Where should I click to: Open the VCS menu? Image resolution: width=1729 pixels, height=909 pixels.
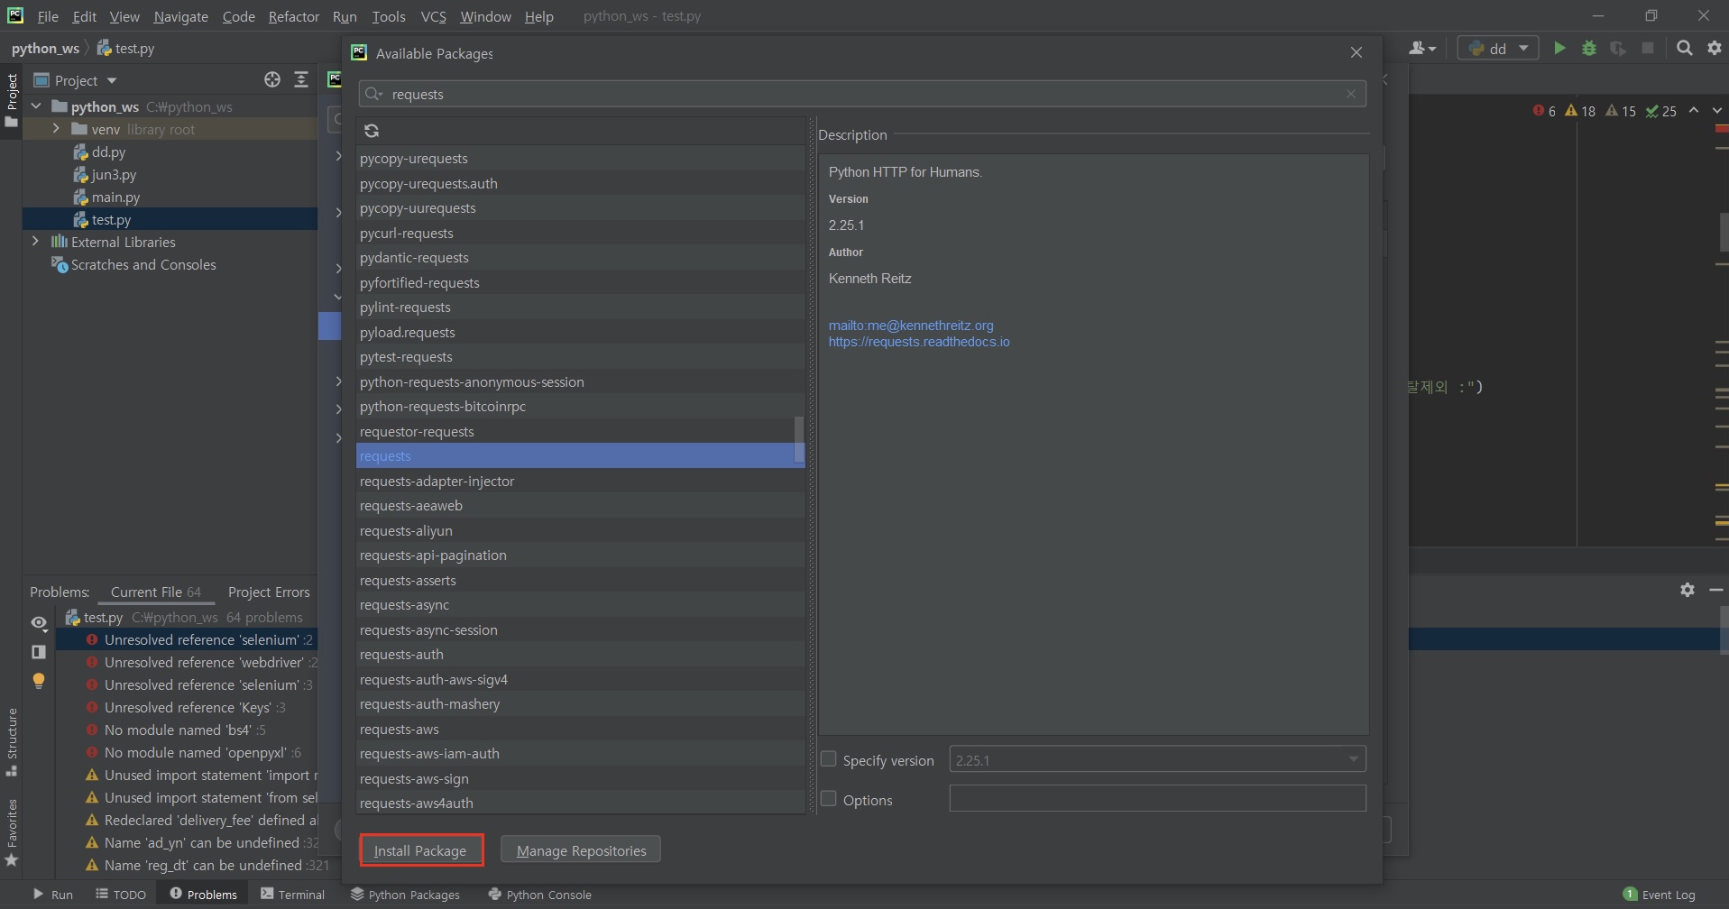point(433,16)
